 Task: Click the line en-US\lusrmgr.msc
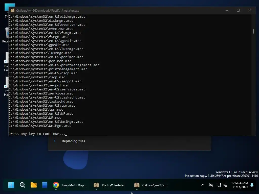pyautogui.click(x=46, y=49)
